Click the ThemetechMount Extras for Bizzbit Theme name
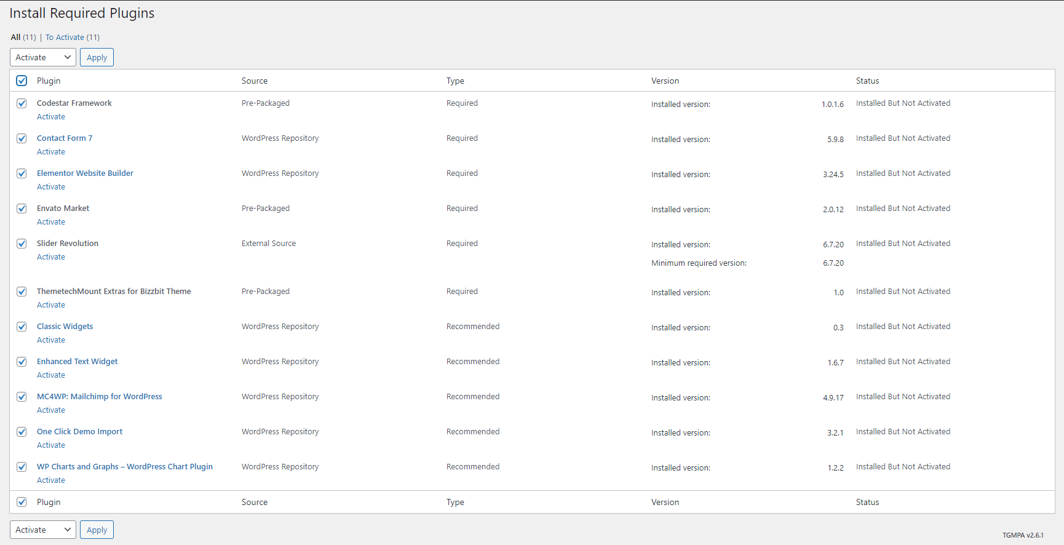This screenshot has height=545, width=1064. tap(114, 292)
